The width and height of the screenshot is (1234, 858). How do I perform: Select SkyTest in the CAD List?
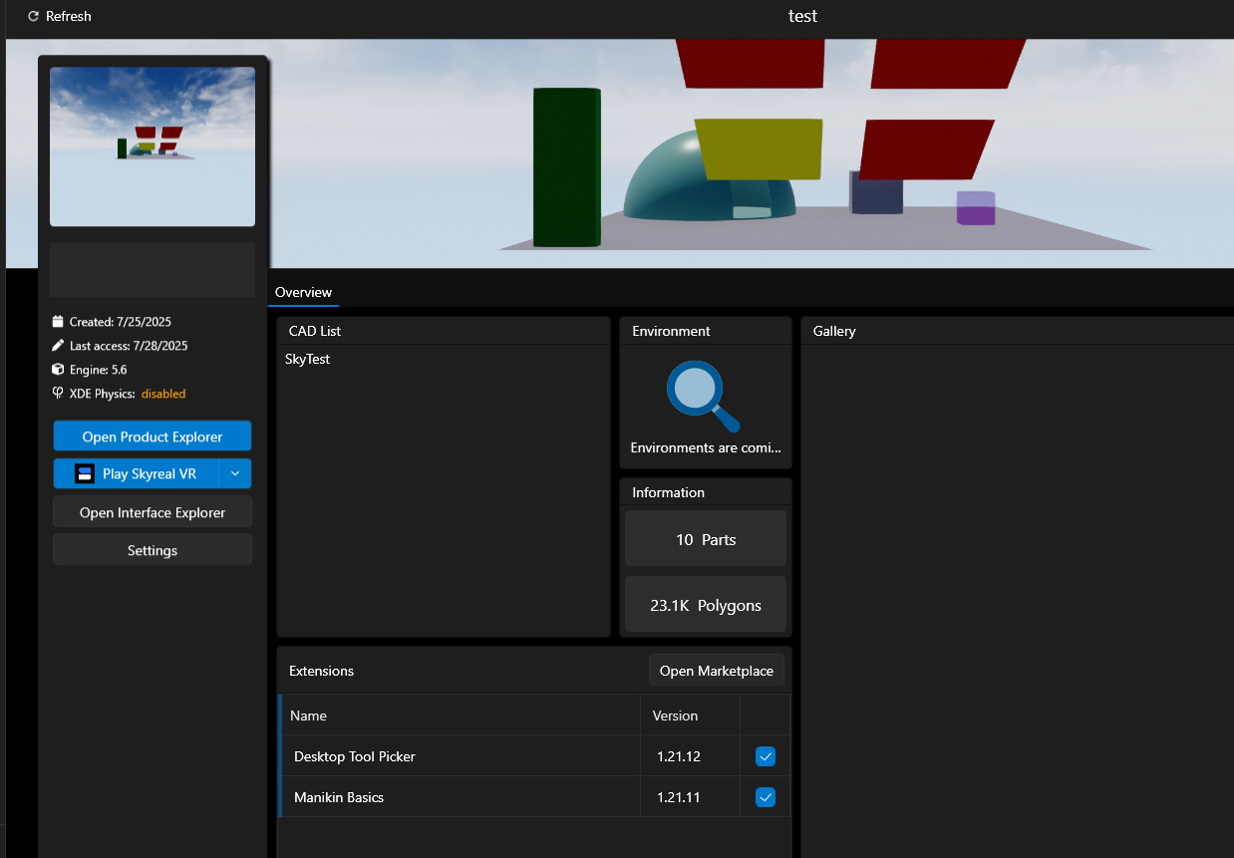click(308, 359)
